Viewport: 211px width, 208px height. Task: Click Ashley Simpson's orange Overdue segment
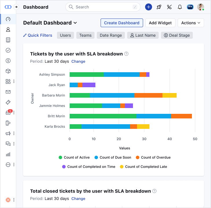143,75
